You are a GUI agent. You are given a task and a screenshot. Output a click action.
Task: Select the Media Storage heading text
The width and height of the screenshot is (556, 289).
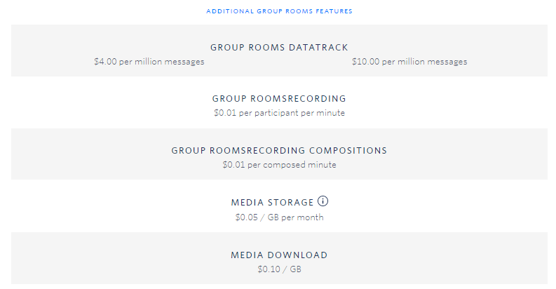click(x=272, y=203)
